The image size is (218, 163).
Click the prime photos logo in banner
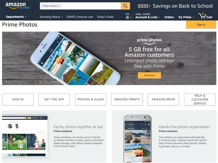click(149, 41)
